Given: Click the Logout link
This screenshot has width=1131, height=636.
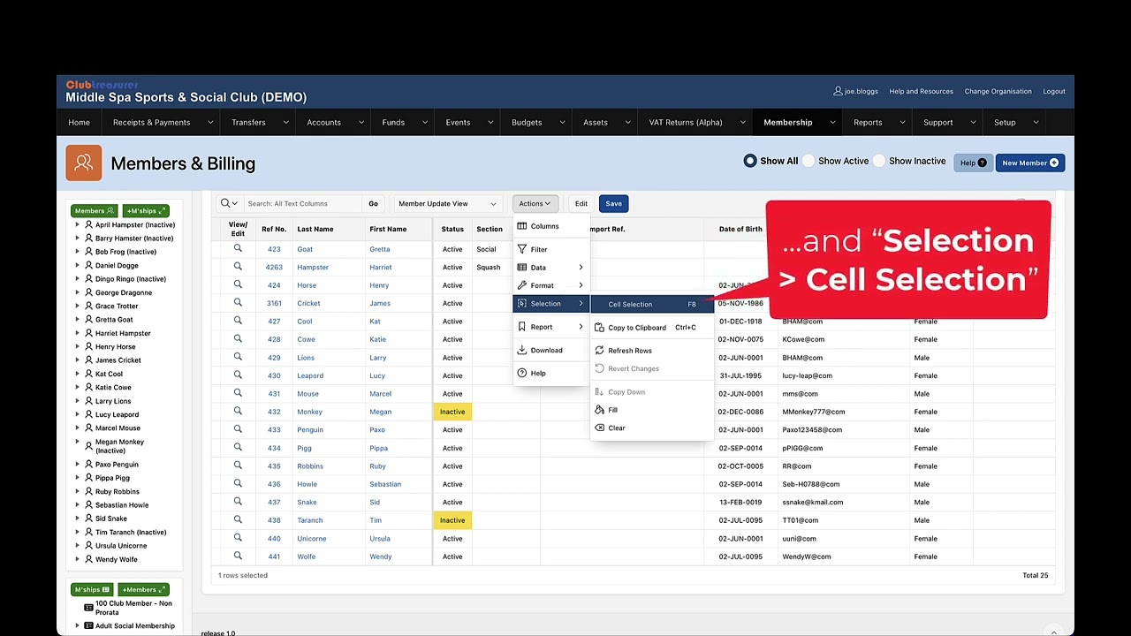Looking at the screenshot, I should pyautogui.click(x=1053, y=91).
